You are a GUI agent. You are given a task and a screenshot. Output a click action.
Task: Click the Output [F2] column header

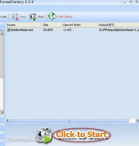(x=118, y=25)
